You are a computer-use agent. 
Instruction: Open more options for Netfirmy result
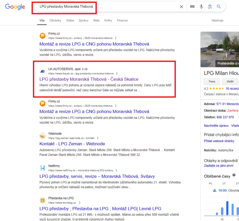[116, 171]
